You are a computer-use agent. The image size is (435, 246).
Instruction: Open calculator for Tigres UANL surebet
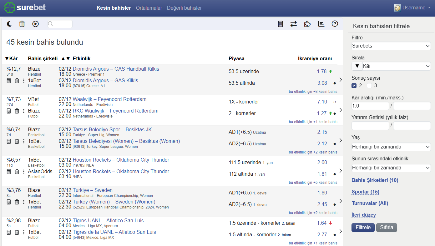[9, 232]
